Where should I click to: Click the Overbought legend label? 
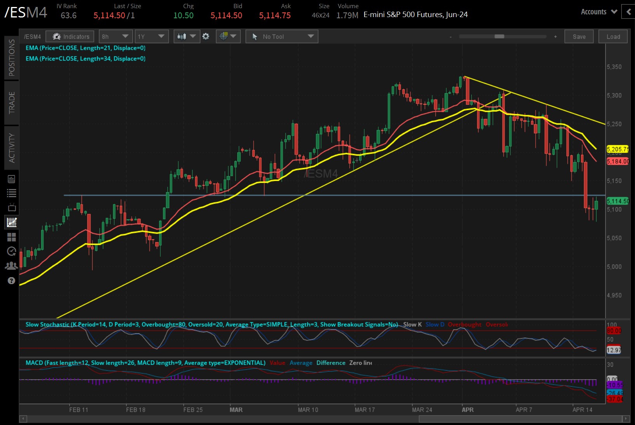pos(465,324)
